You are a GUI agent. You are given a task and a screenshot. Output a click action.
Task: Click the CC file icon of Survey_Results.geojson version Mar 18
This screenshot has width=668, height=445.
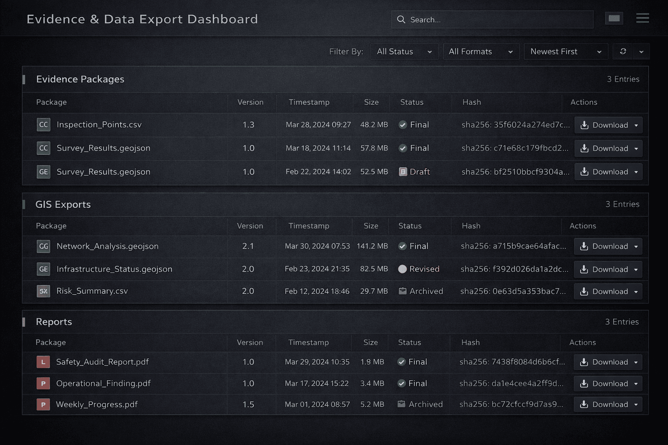coord(43,148)
